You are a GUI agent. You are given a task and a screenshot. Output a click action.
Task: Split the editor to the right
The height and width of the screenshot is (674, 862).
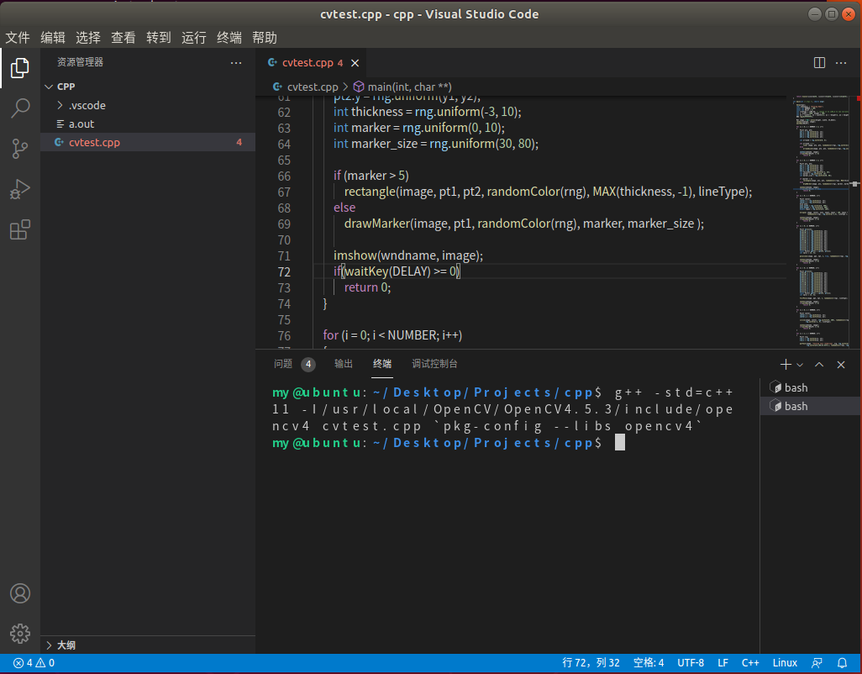[819, 63]
